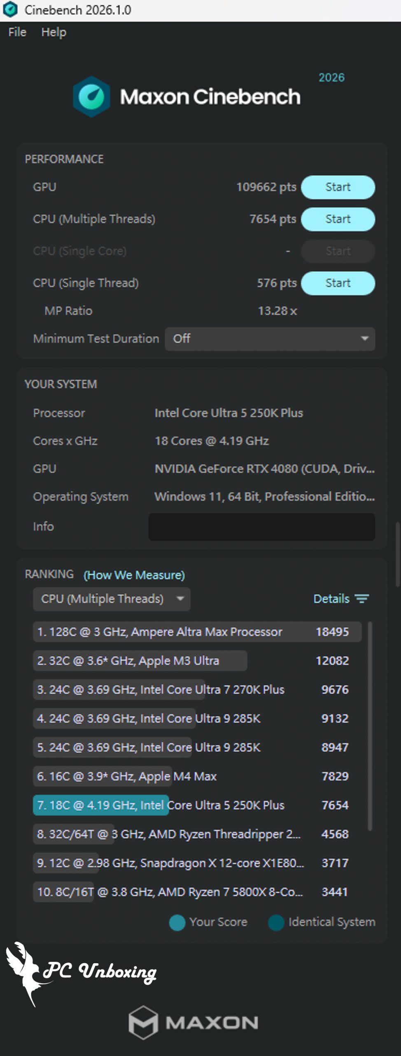
Task: Click the Info text field
Action: (261, 527)
